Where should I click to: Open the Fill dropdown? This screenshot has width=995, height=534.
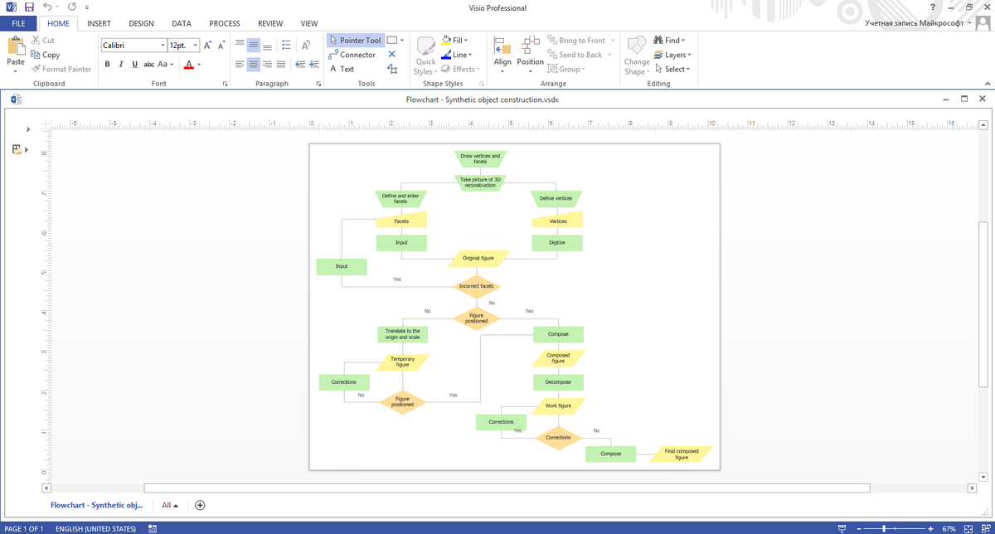[455, 40]
